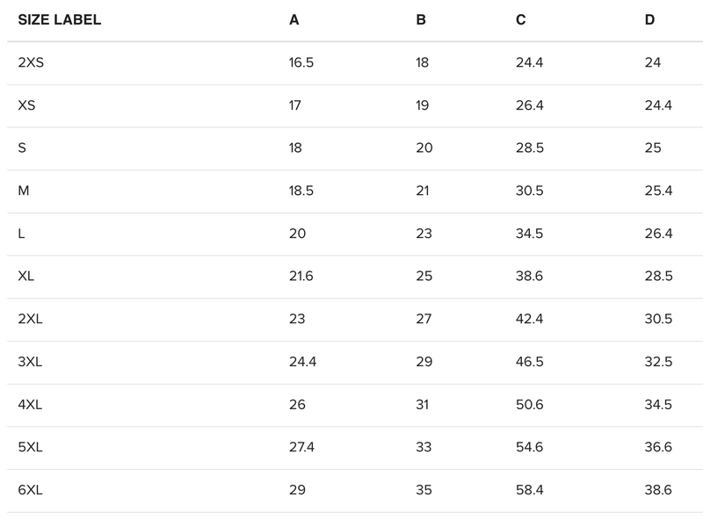Select column header B

(x=421, y=19)
